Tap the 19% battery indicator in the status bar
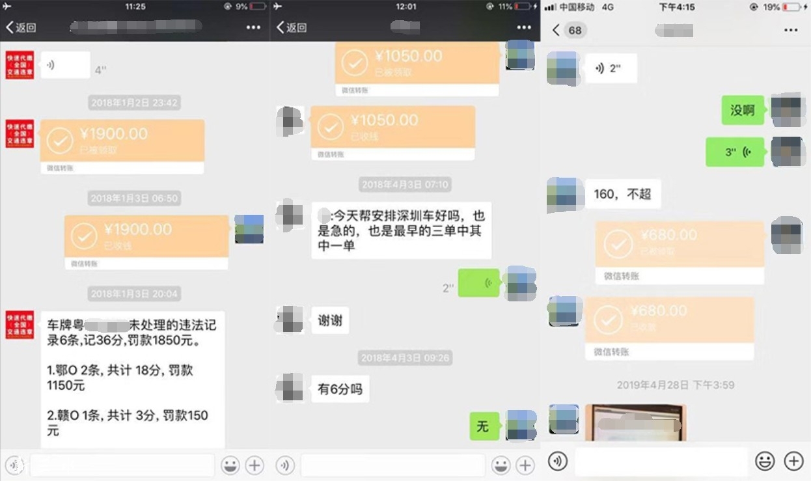The image size is (811, 481). (x=784, y=7)
